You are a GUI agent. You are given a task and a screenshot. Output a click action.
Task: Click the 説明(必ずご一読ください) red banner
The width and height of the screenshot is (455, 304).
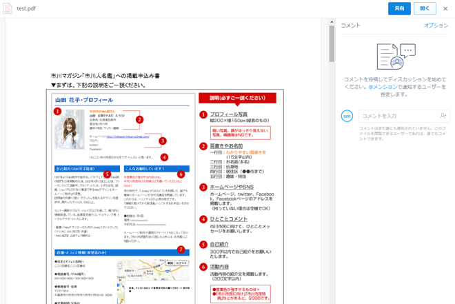237,98
